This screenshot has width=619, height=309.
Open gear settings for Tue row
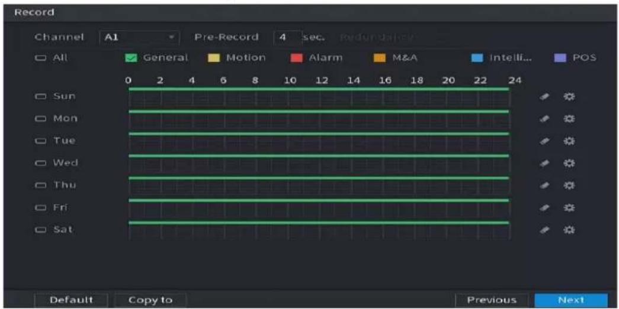pos(569,141)
